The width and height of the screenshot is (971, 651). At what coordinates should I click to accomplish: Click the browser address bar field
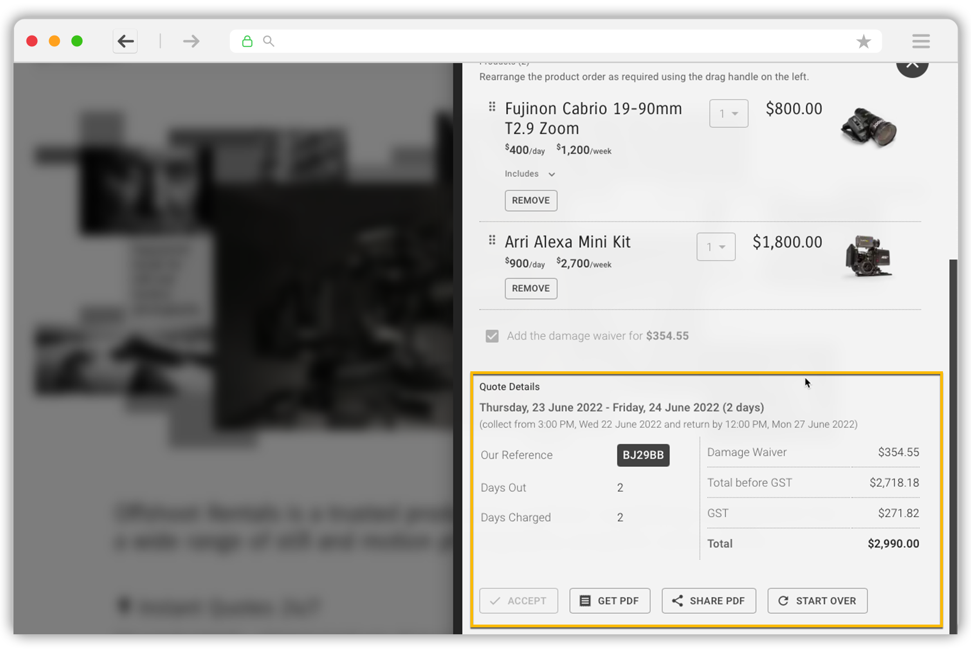tap(556, 41)
